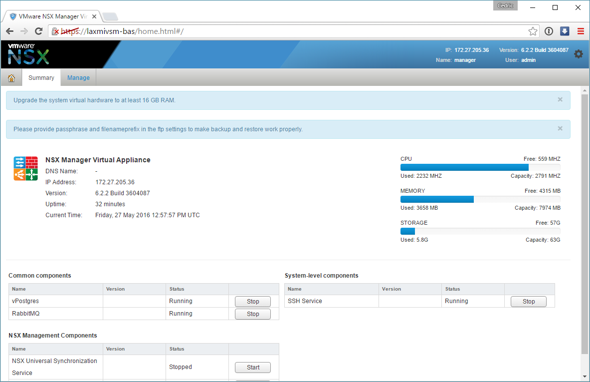Open the Chrome hamburger menu
Screen dimensions: 590x382
tap(581, 31)
